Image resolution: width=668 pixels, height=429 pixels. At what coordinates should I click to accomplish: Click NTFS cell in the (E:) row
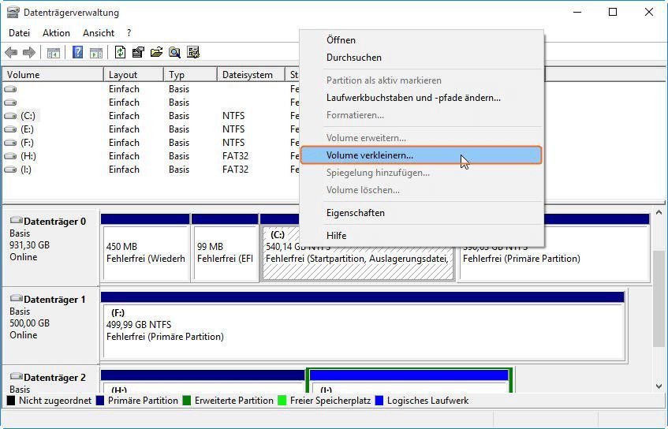point(233,129)
